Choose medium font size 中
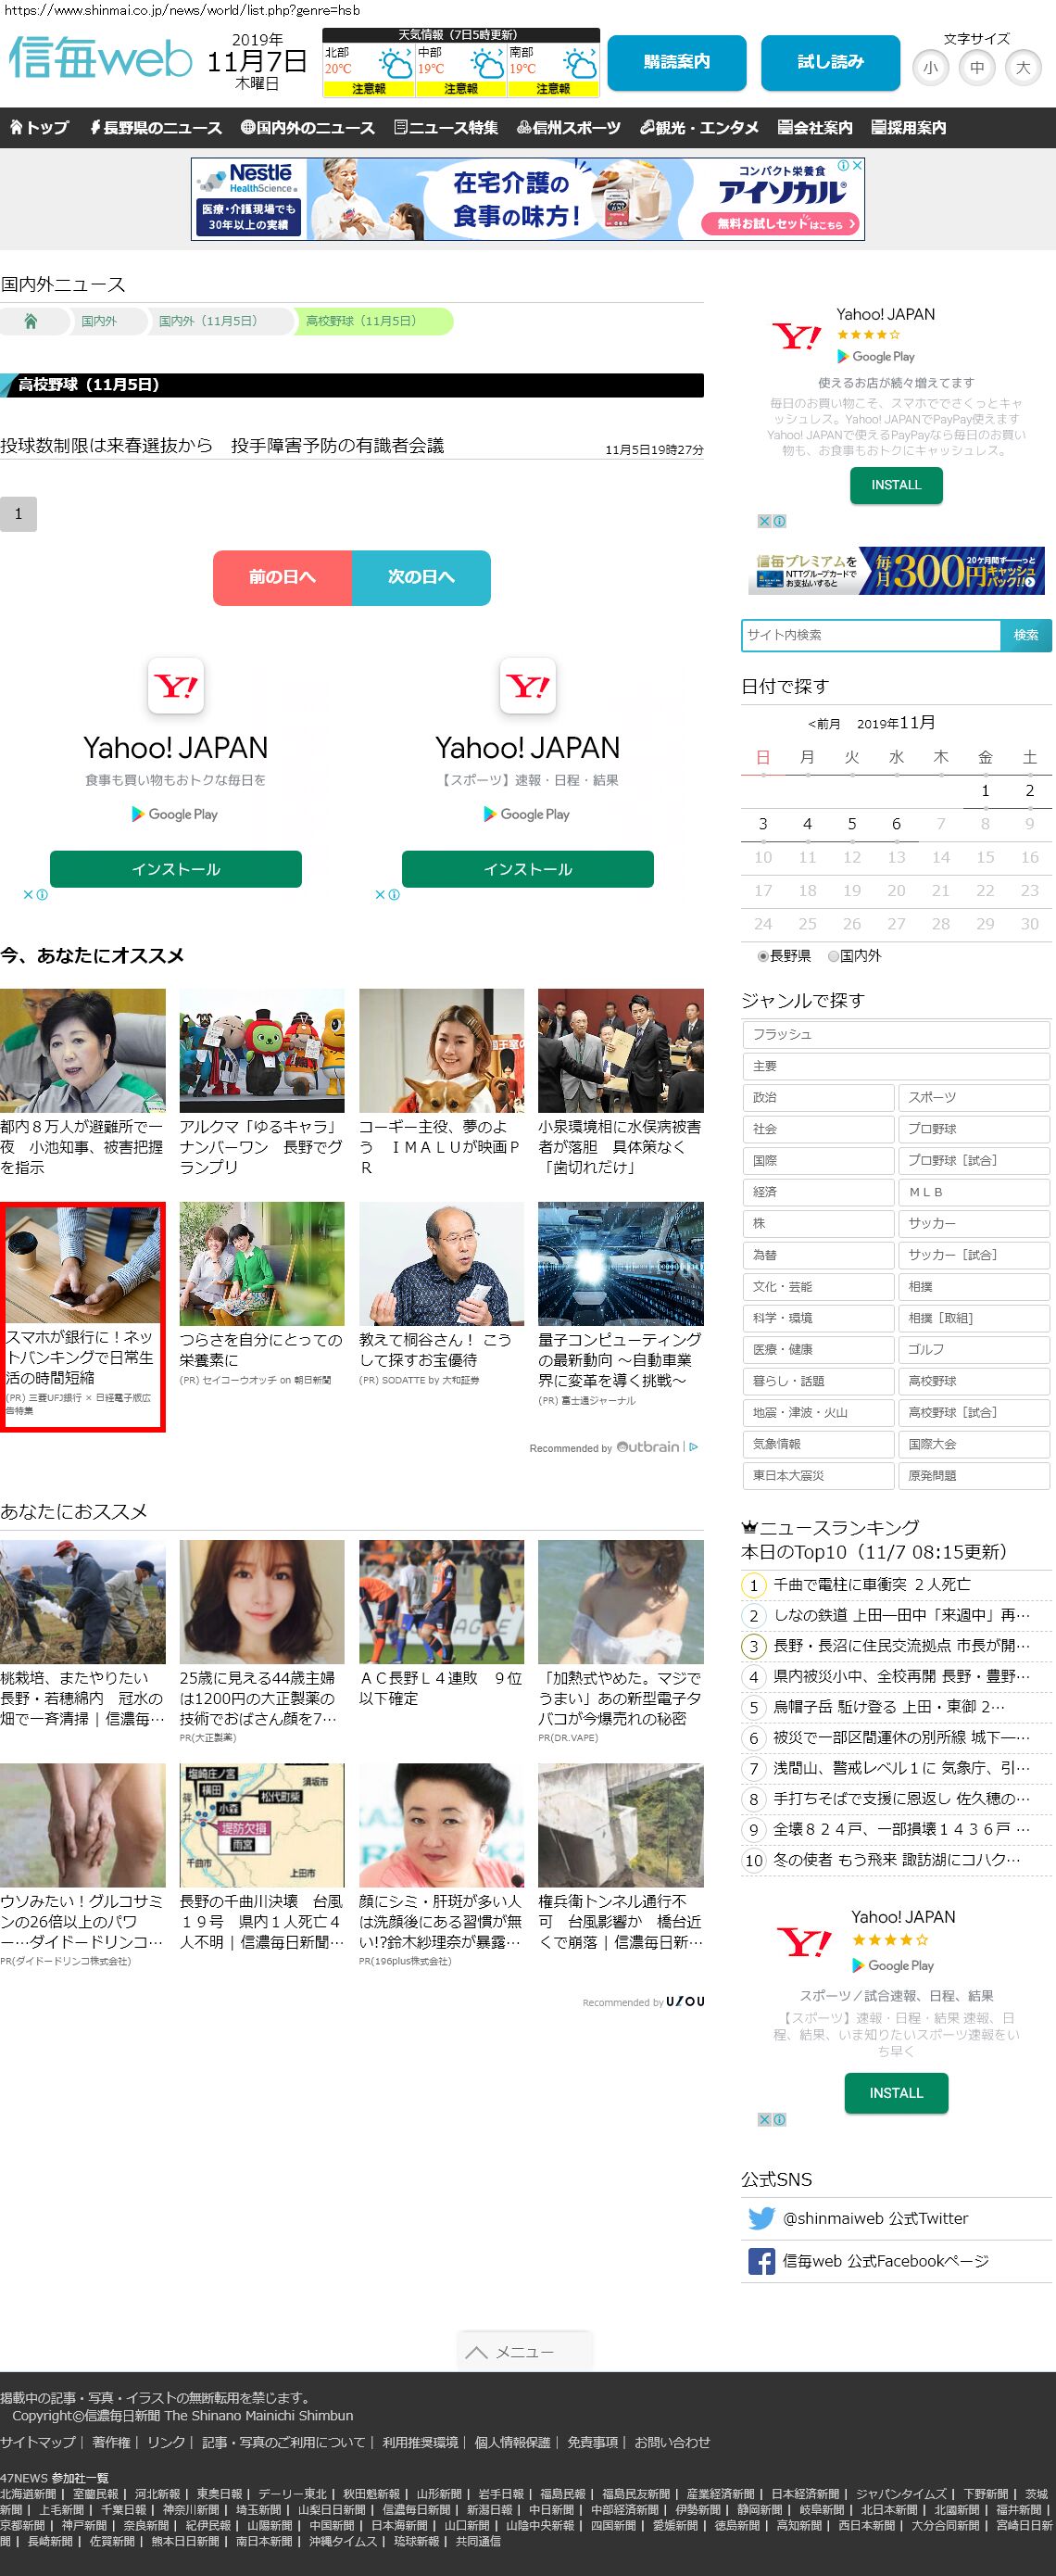This screenshot has height=2576, width=1056. pyautogui.click(x=976, y=68)
